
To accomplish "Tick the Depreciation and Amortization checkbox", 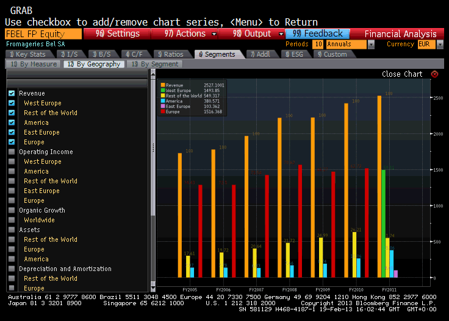I will pyautogui.click(x=12, y=269).
